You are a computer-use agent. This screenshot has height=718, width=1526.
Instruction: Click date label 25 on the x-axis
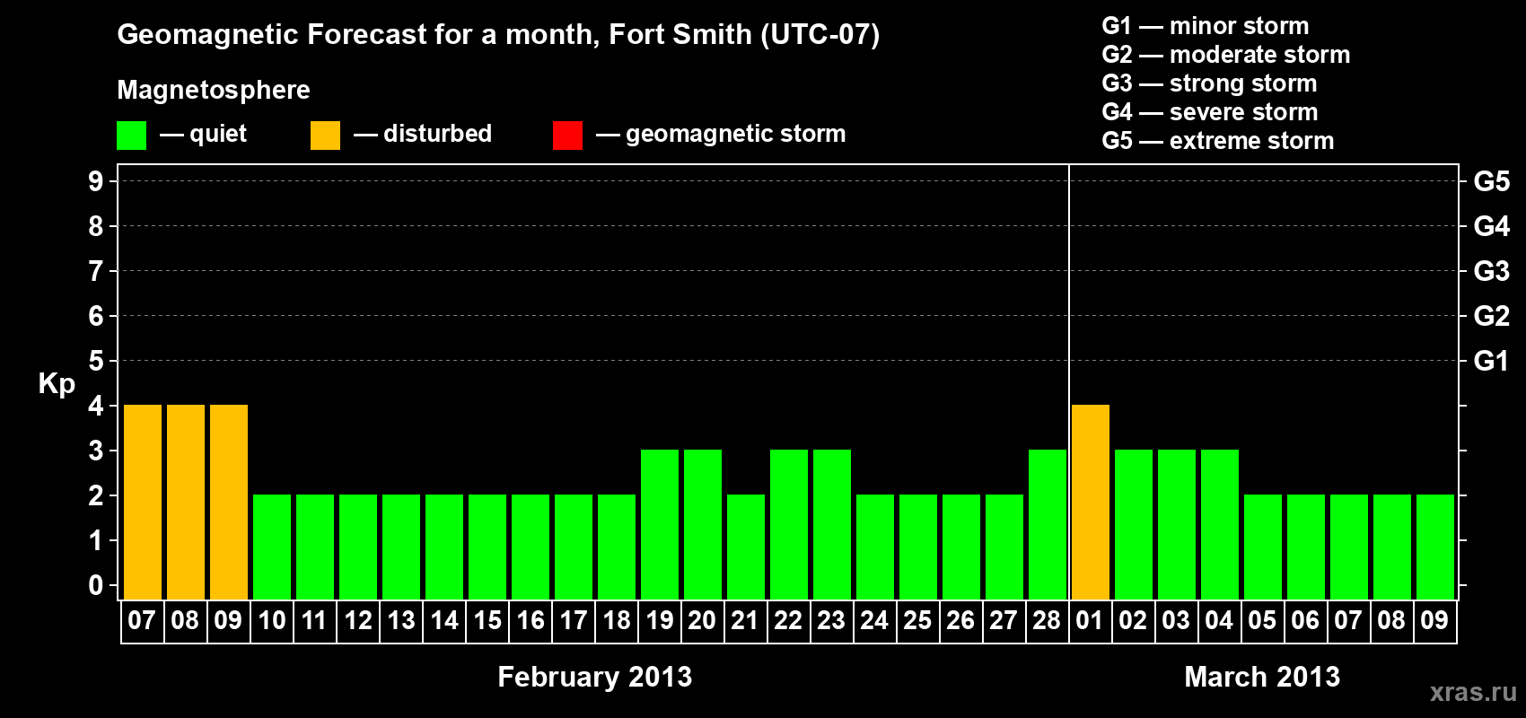click(917, 621)
